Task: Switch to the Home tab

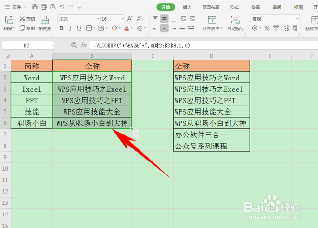Action: tap(165, 7)
